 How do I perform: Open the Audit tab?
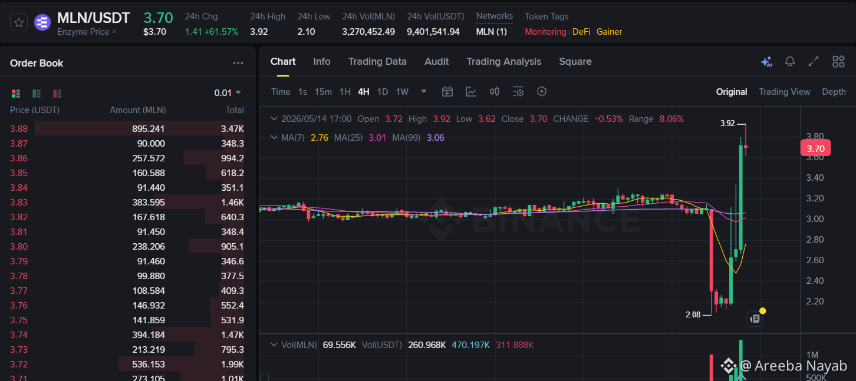[437, 61]
